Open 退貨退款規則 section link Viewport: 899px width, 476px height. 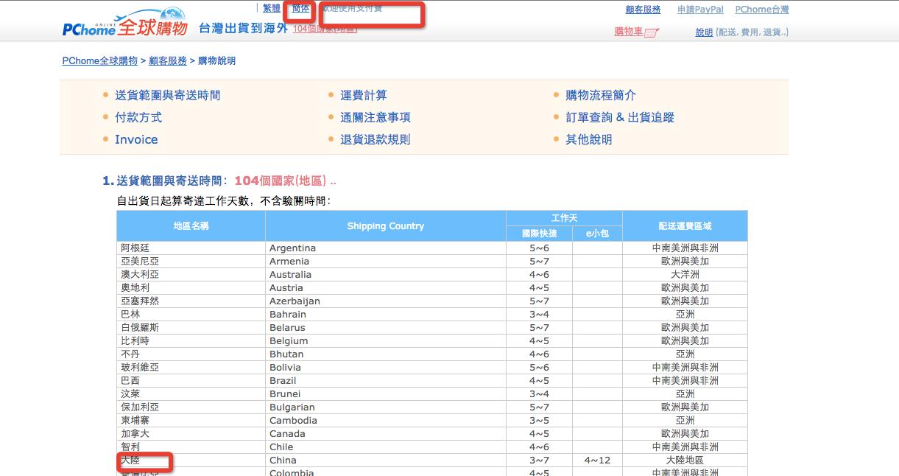pos(375,139)
